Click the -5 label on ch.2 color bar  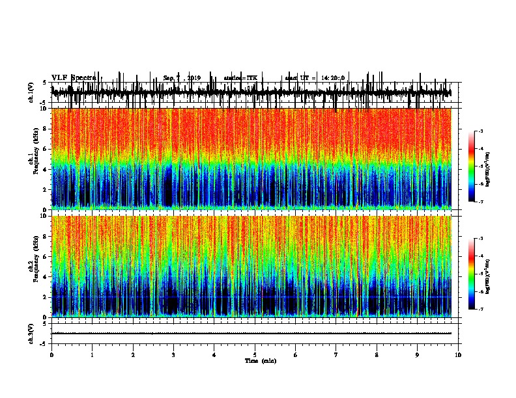click(x=480, y=274)
